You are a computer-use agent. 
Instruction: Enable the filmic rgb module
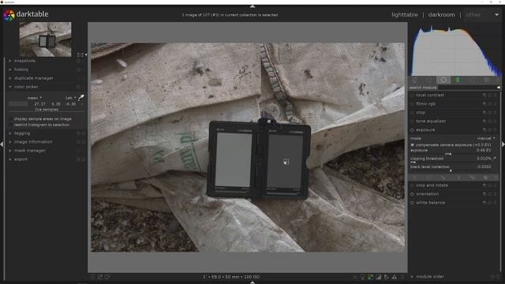coord(412,104)
